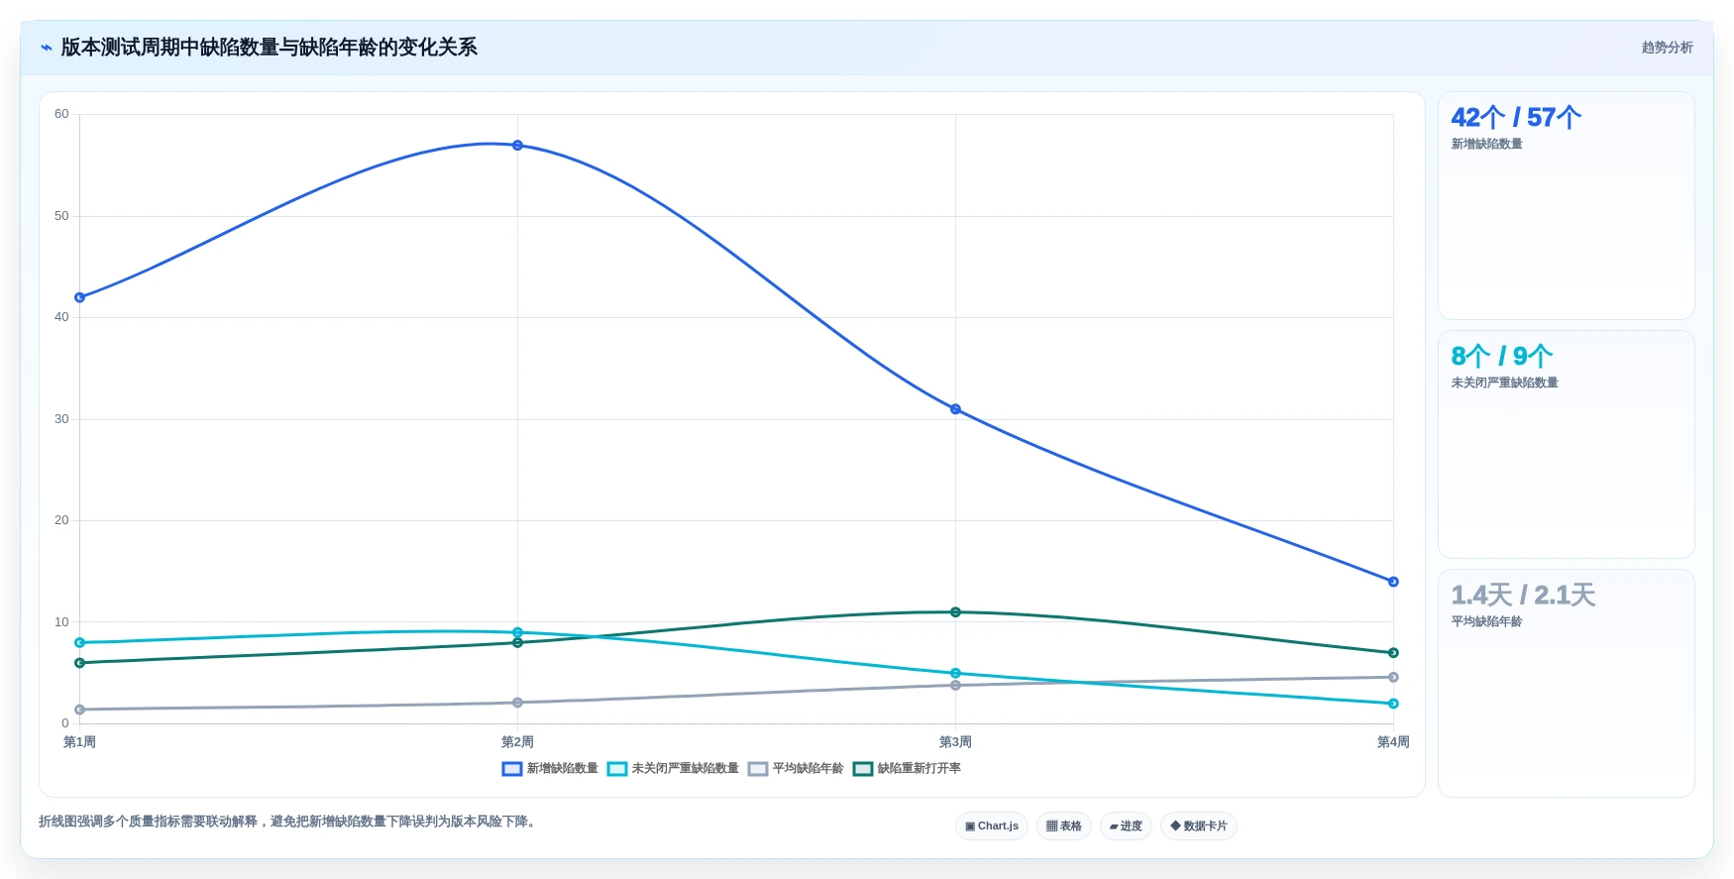Select the 缺陷重新打开率 point at 第3周
The width and height of the screenshot is (1734, 879).
point(955,612)
